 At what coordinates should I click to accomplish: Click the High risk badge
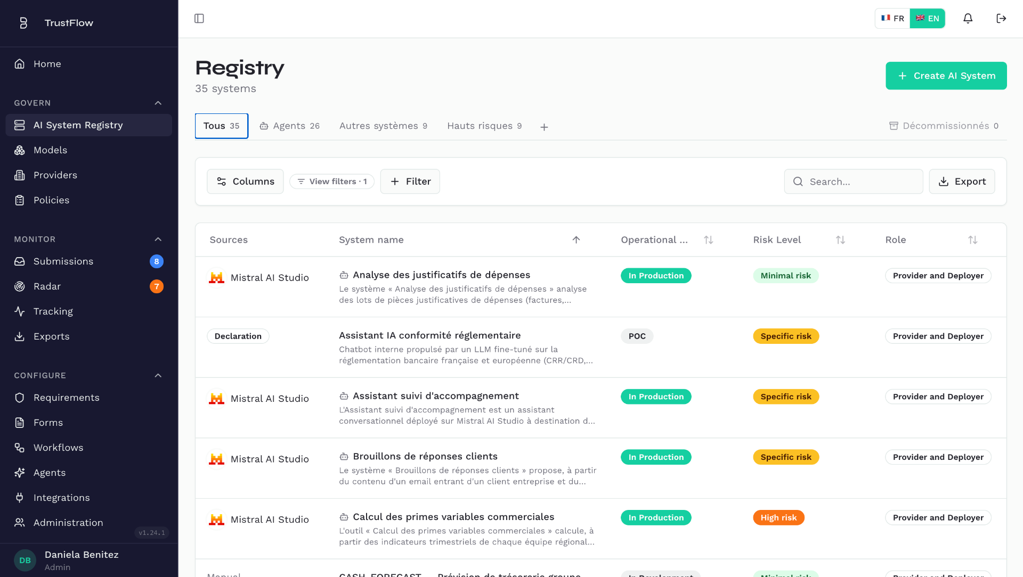pos(778,518)
